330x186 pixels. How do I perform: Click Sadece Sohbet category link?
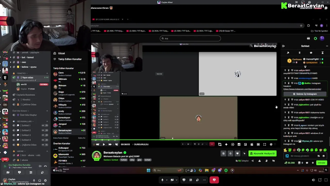click(x=111, y=160)
